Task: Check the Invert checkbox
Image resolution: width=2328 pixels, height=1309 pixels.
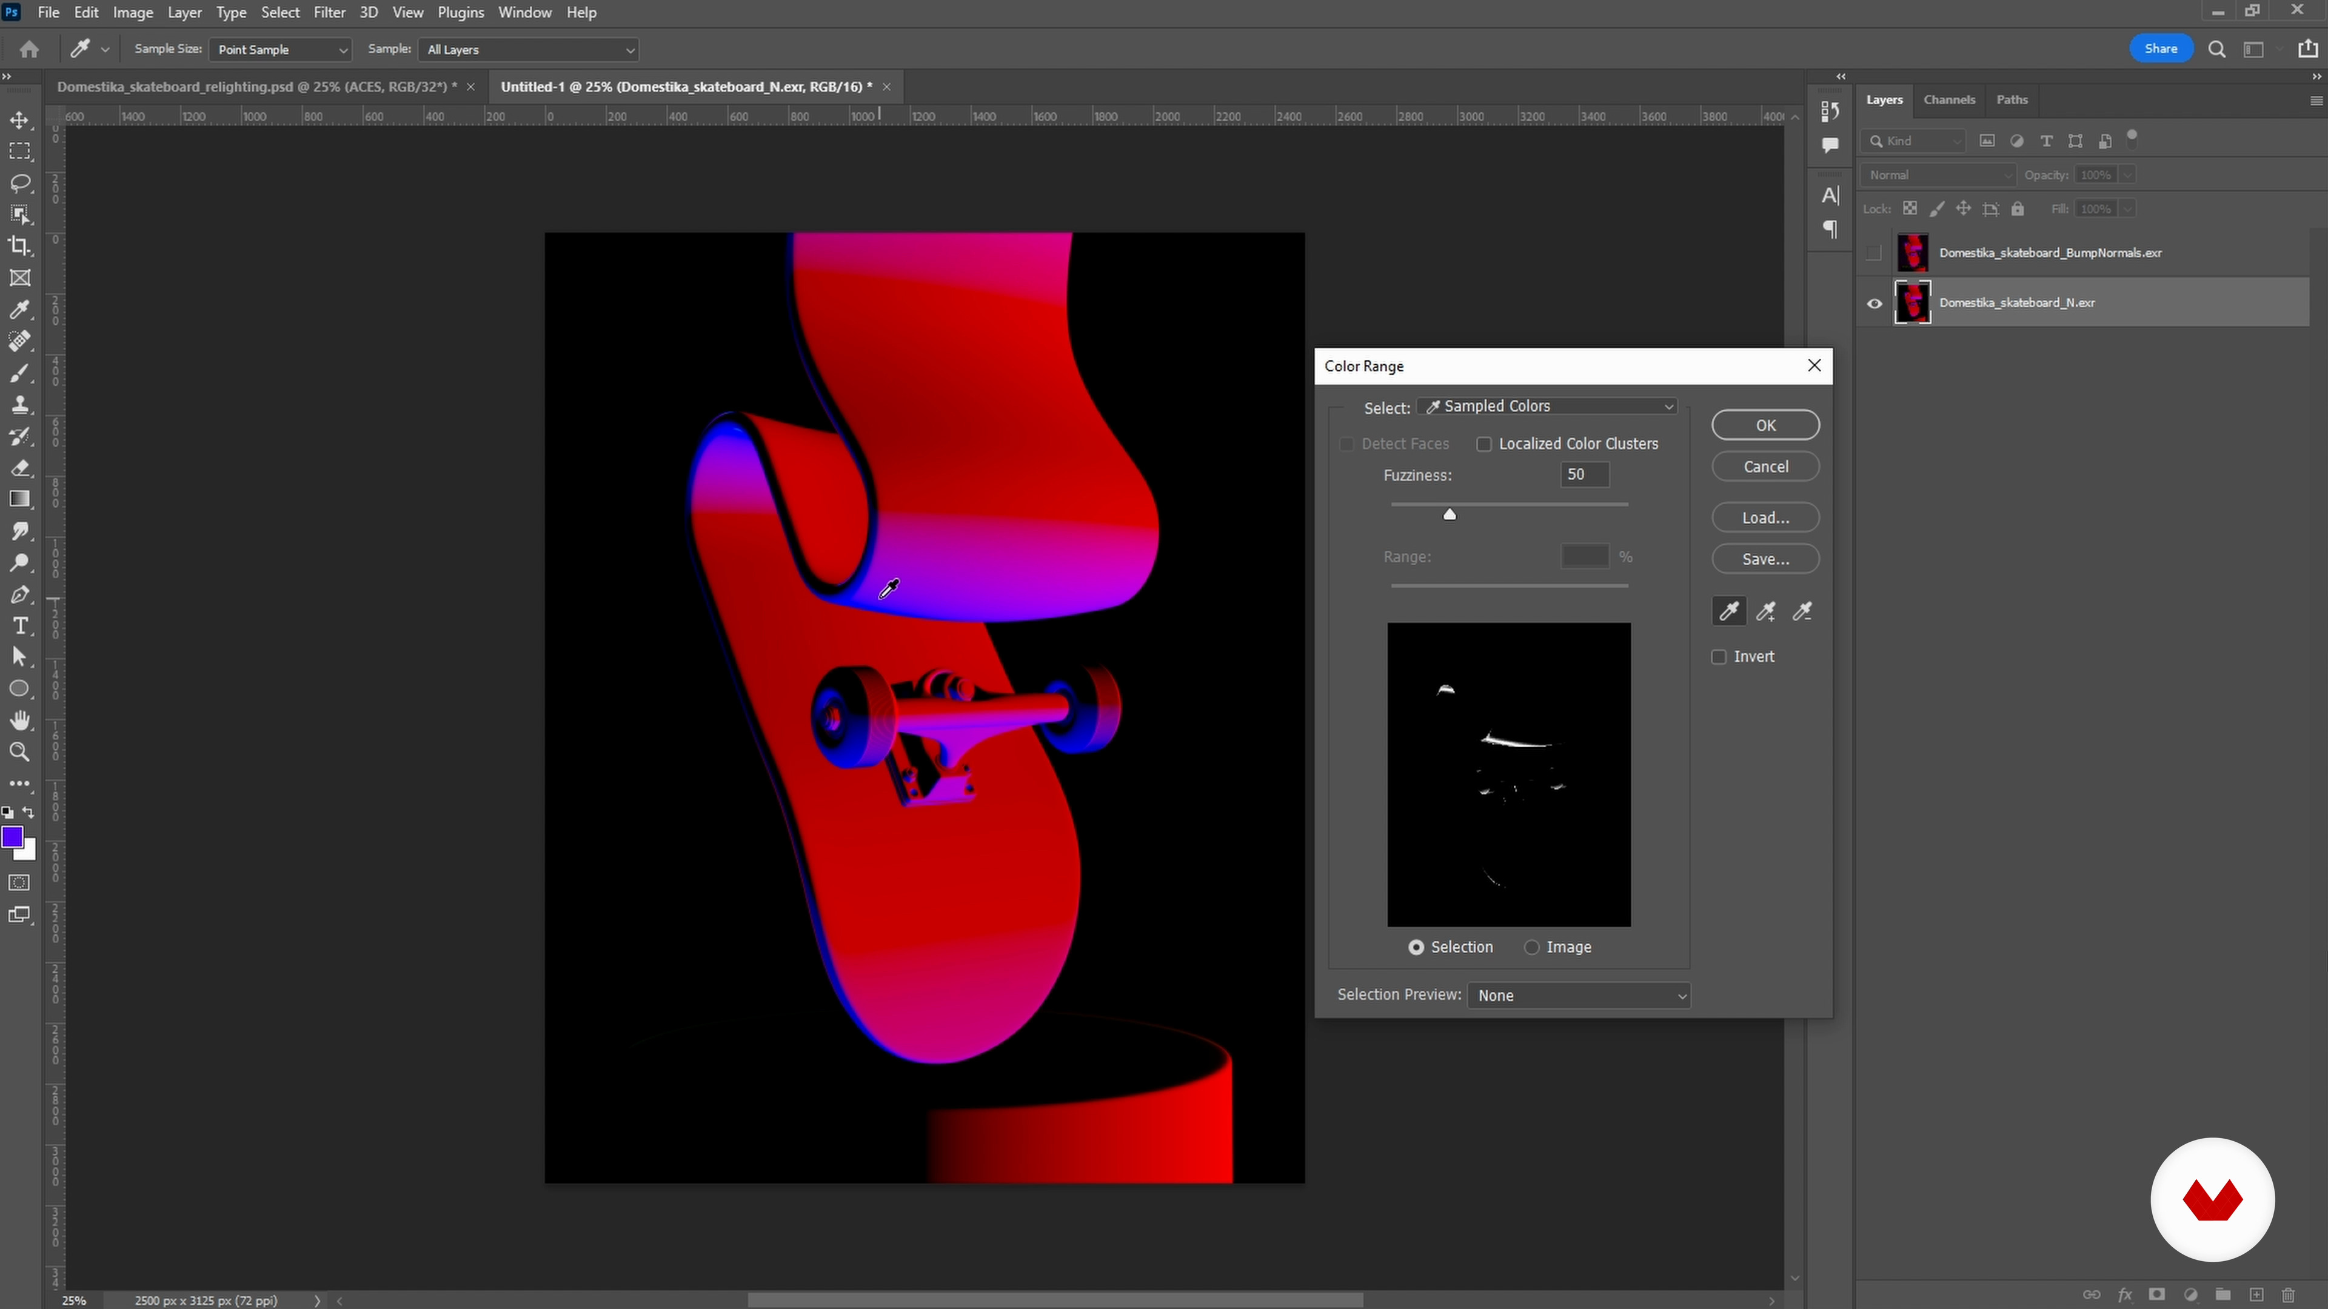Action: point(1719,657)
